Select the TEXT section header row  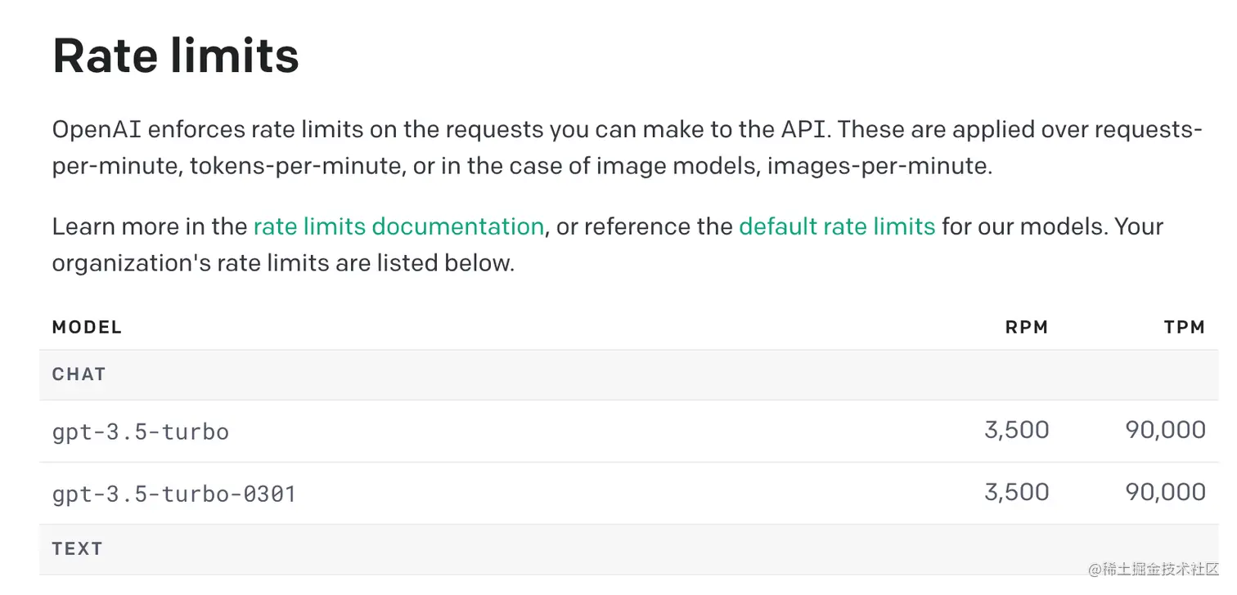pos(78,548)
